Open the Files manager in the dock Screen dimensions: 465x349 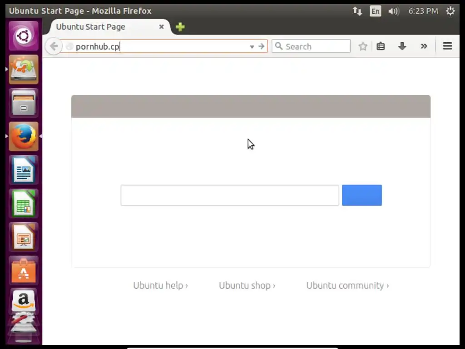tap(24, 103)
